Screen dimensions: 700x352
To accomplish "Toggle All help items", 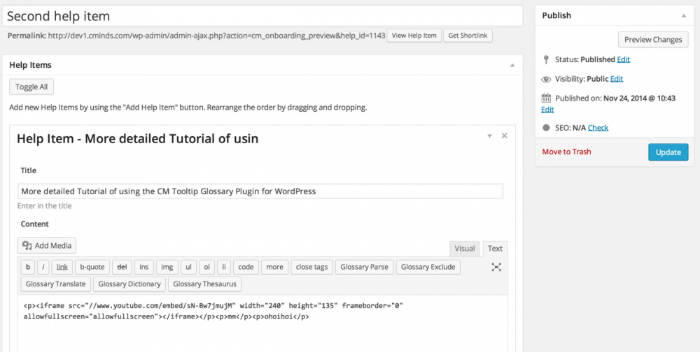I will coord(31,87).
